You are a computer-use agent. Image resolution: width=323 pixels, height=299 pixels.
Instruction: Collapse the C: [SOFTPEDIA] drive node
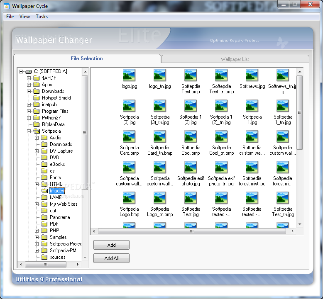[x=21, y=71]
